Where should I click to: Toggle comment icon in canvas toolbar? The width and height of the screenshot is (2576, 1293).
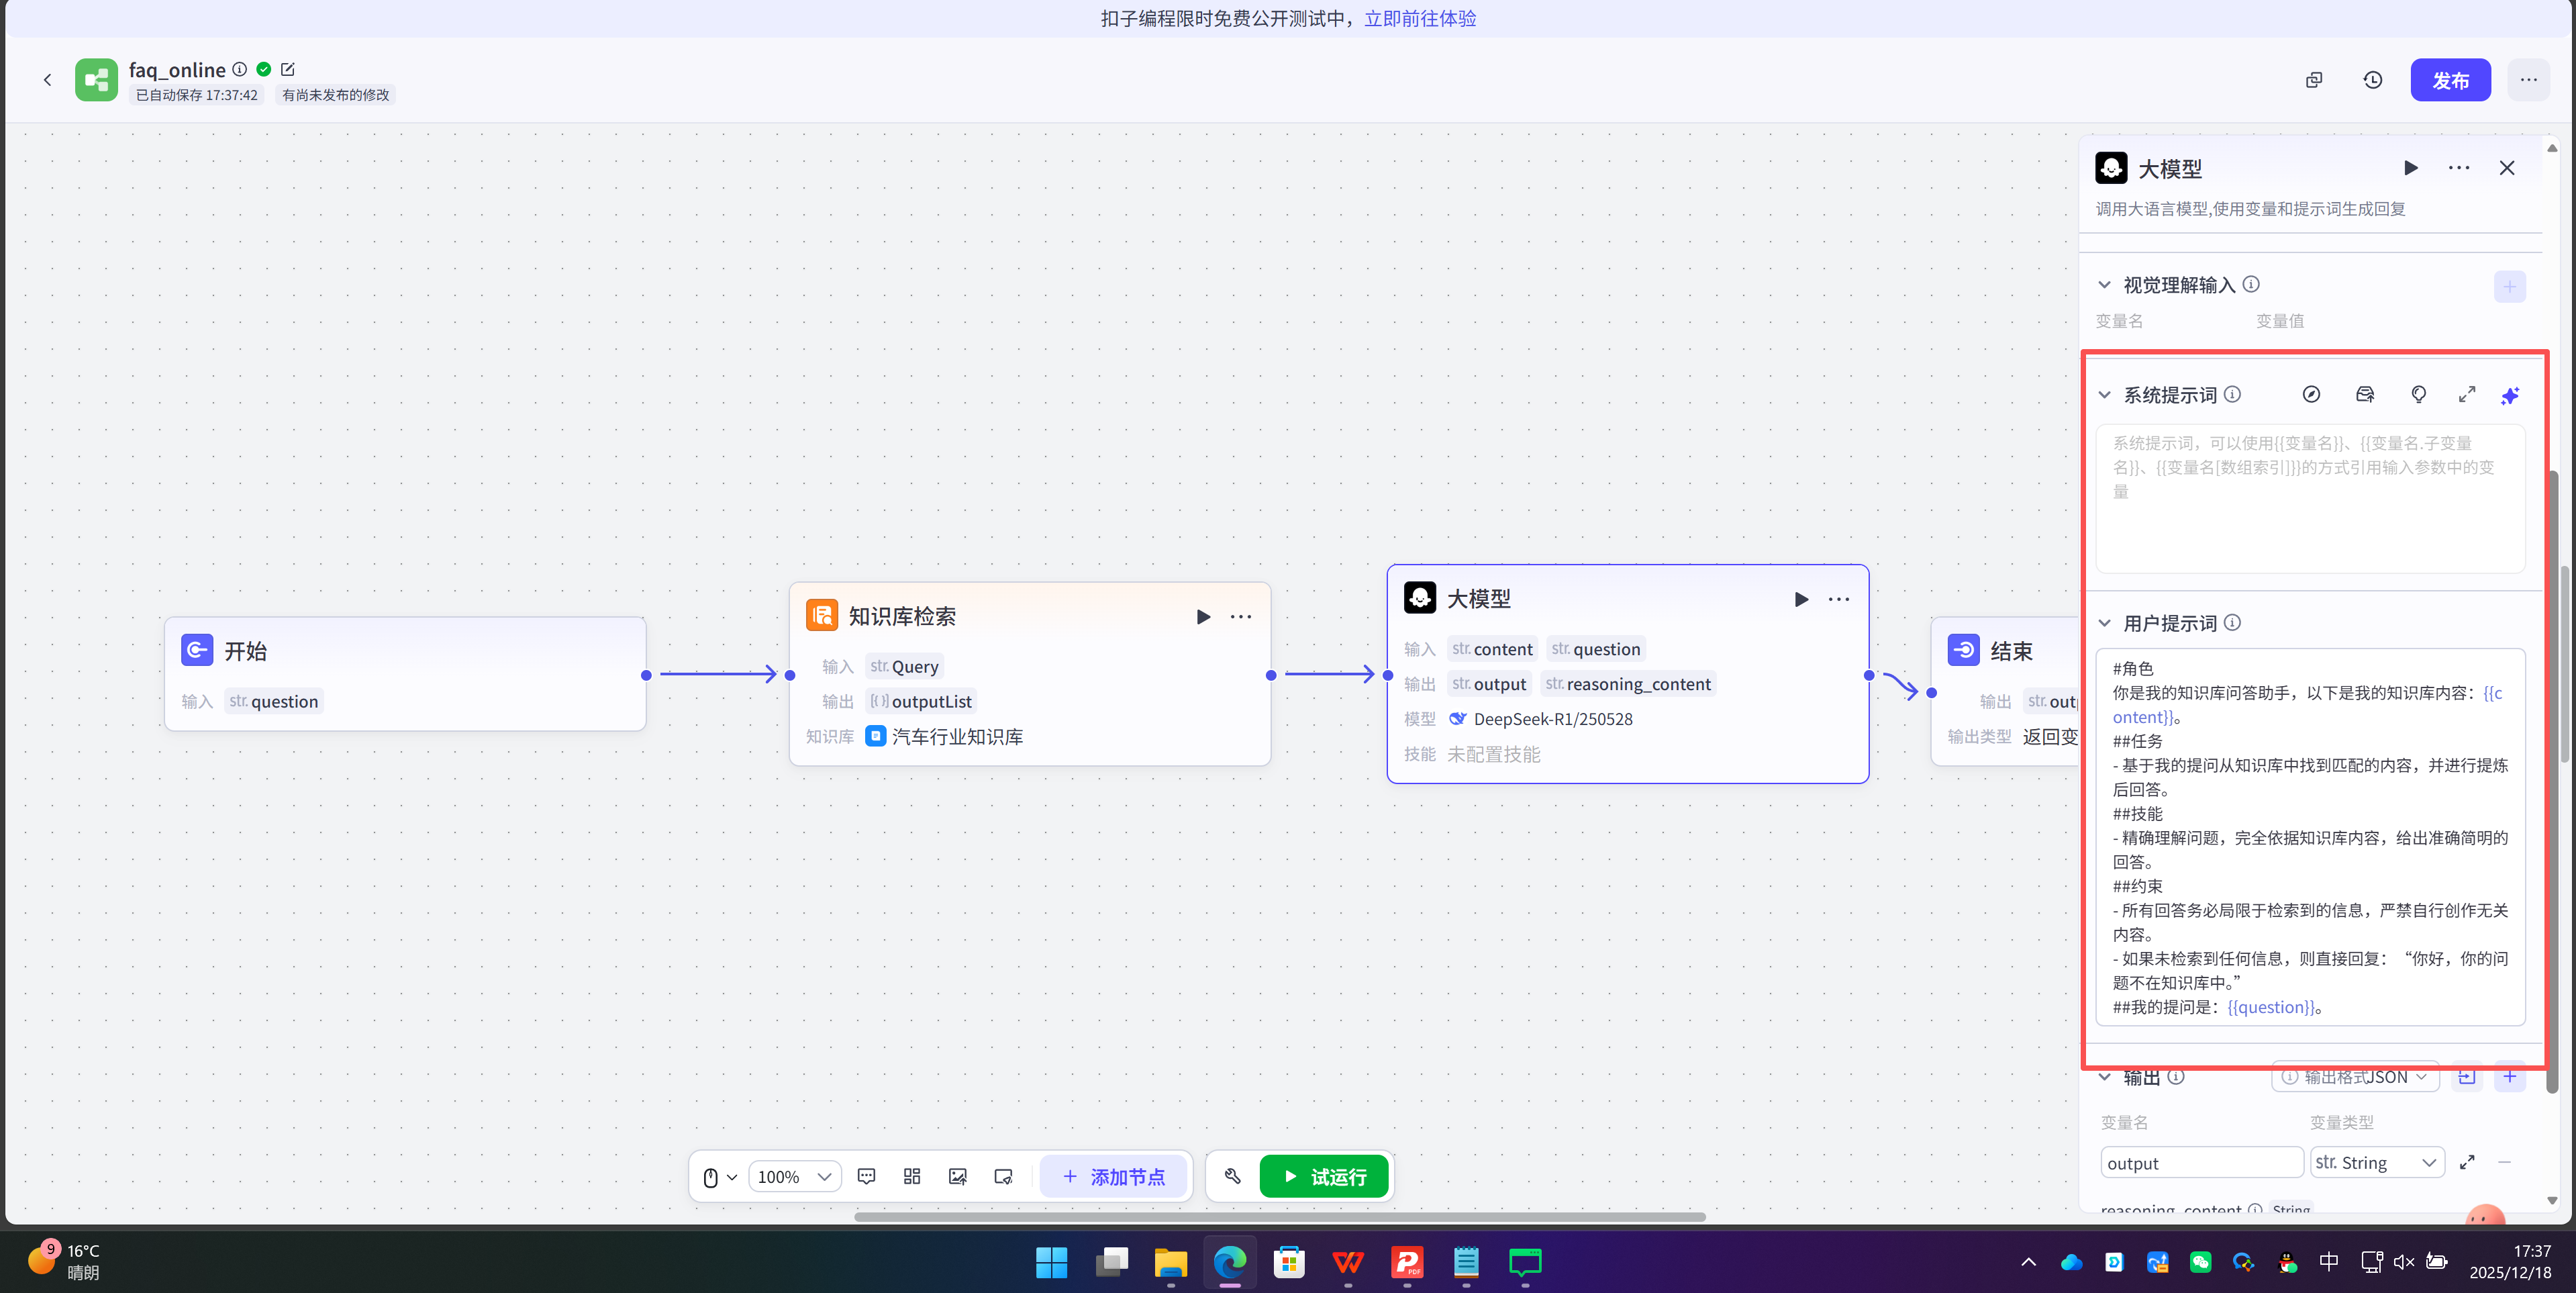[x=866, y=1176]
